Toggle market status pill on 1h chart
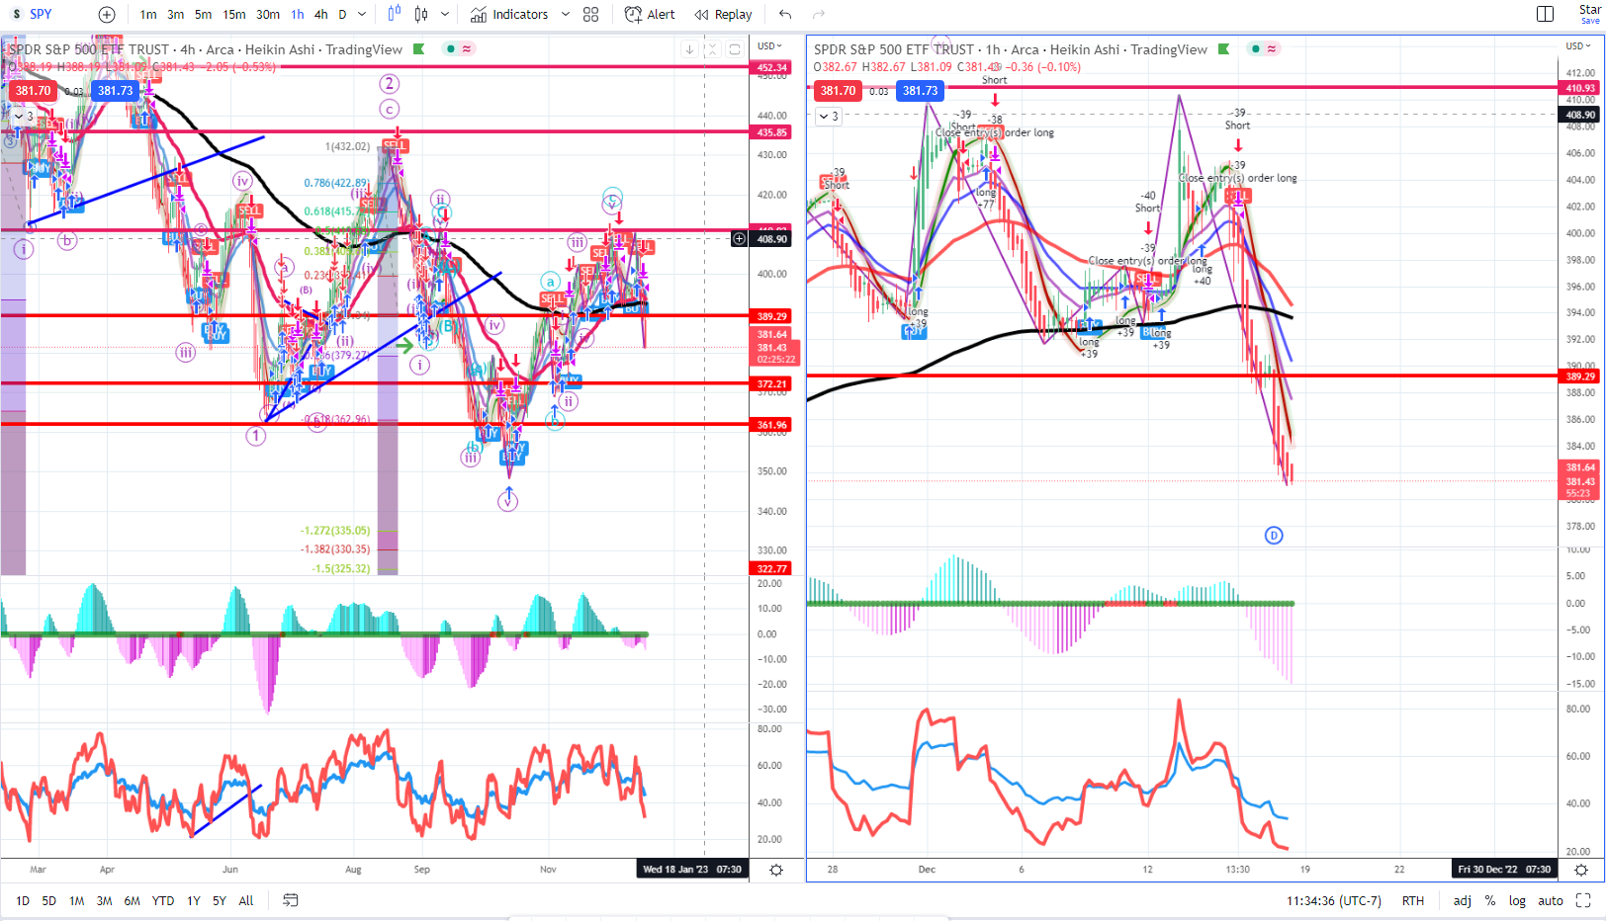Screen dimensions: 1606x921 point(1264,48)
